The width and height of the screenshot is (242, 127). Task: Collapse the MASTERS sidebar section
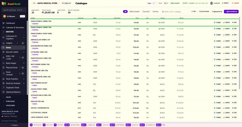click(x=10, y=32)
